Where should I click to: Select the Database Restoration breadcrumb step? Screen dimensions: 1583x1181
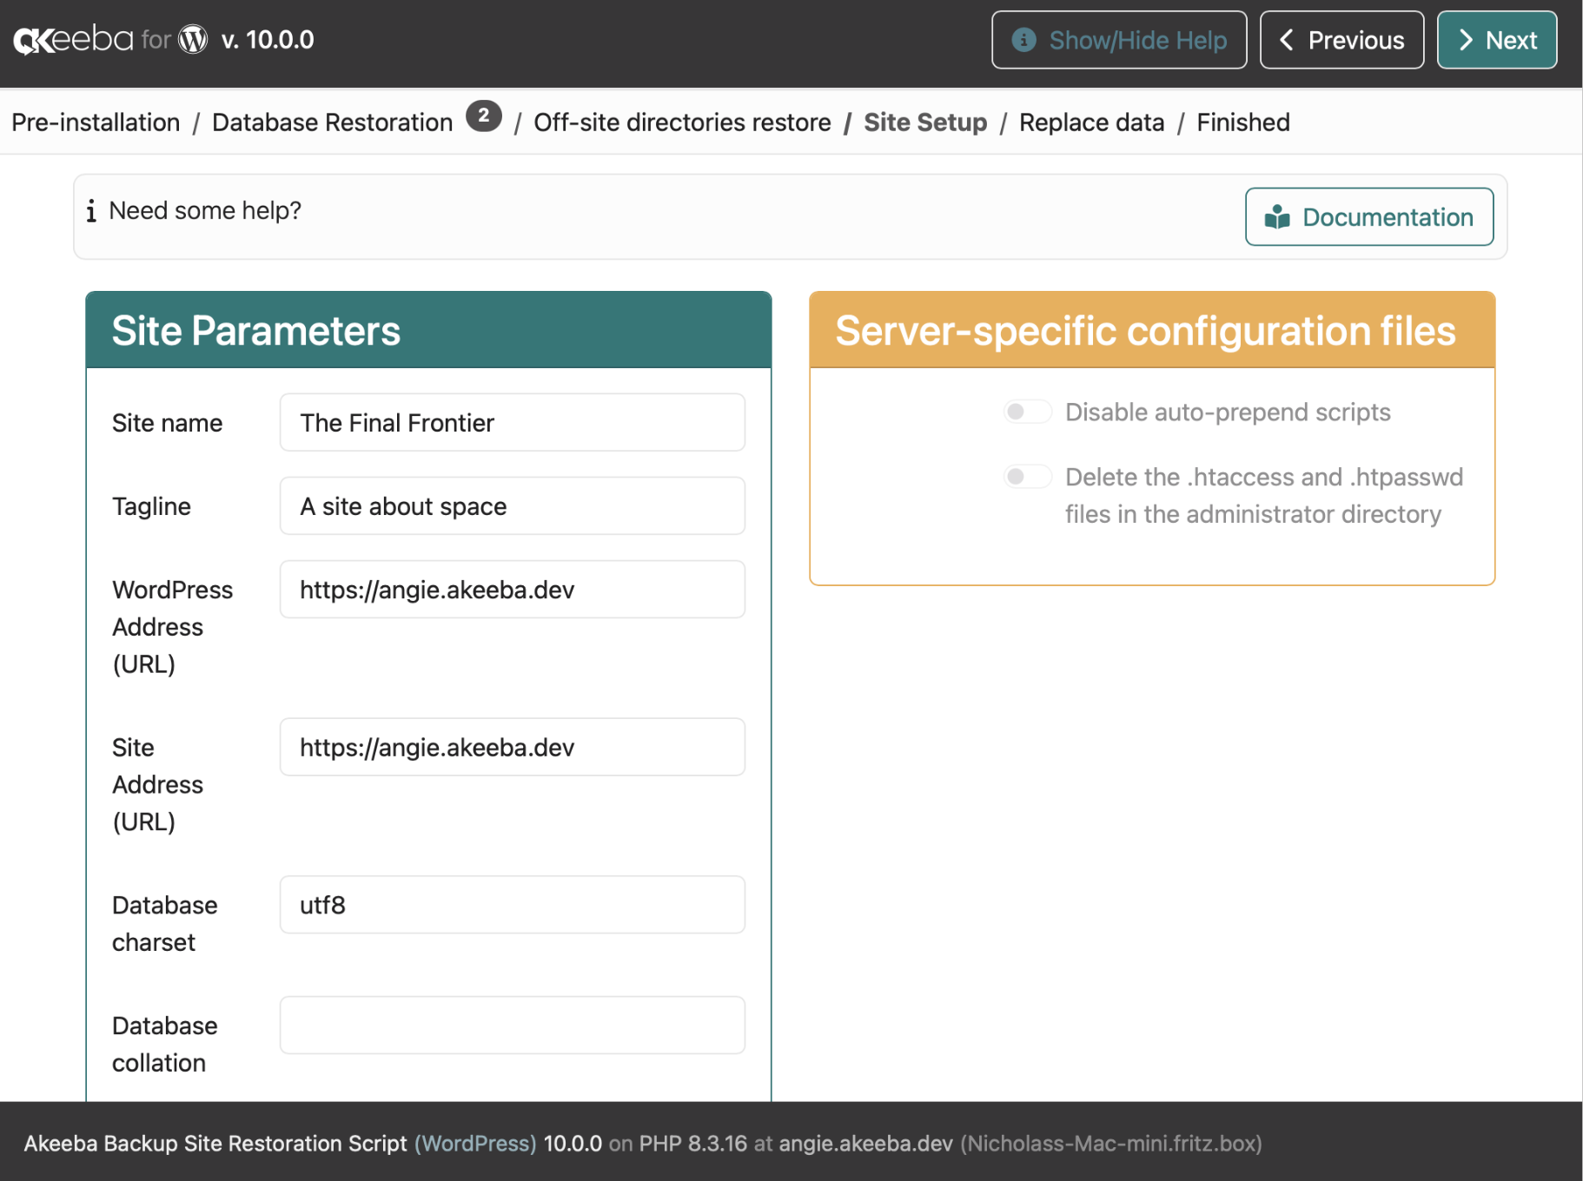[333, 122]
